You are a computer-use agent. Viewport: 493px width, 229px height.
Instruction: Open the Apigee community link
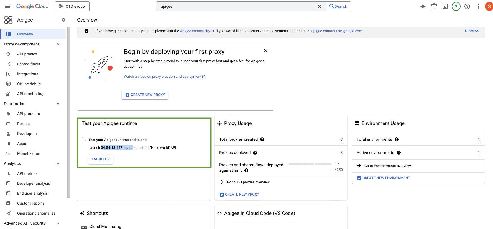(197, 31)
